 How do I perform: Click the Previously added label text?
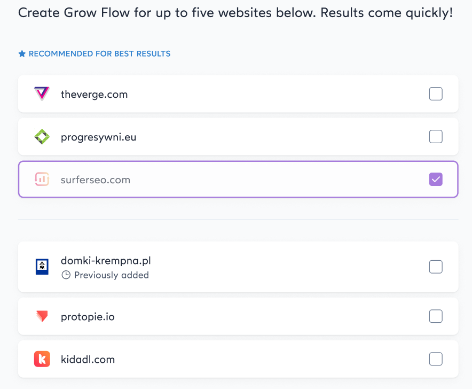pyautogui.click(x=112, y=275)
